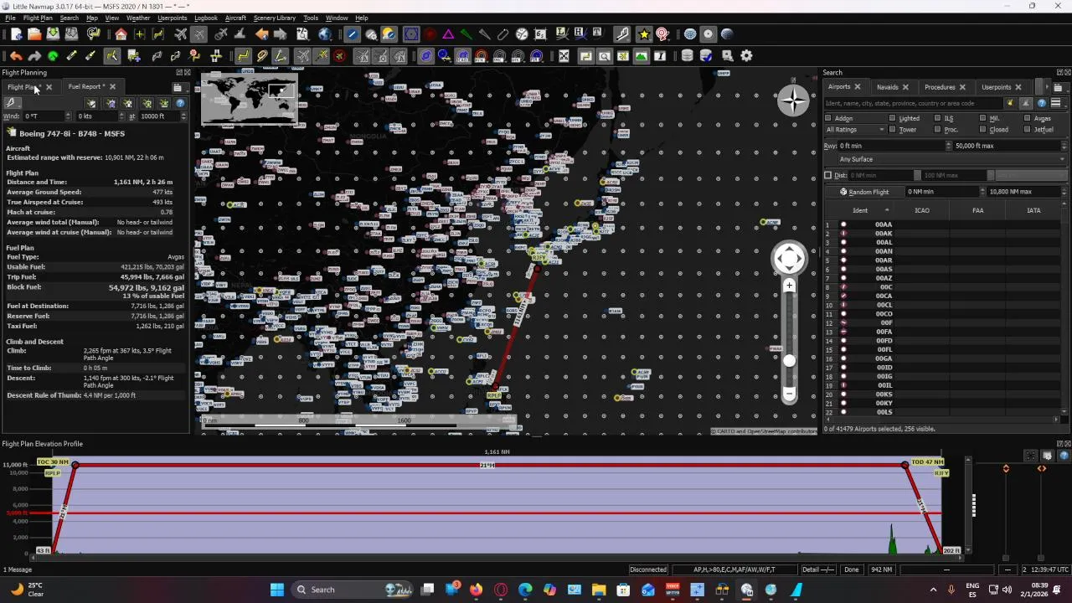Viewport: 1072px width, 603px height.
Task: Enable the Avgas checkbox
Action: [x=1028, y=118]
